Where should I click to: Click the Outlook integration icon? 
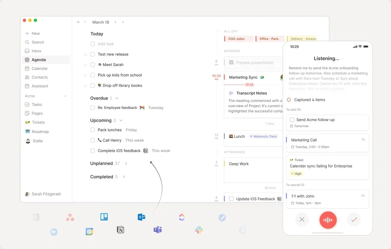[x=141, y=217]
